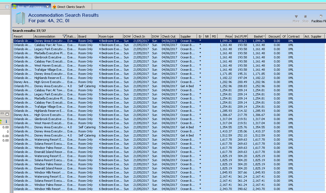
Task: Click the blue info icon in left panel
Action: coord(6,121)
